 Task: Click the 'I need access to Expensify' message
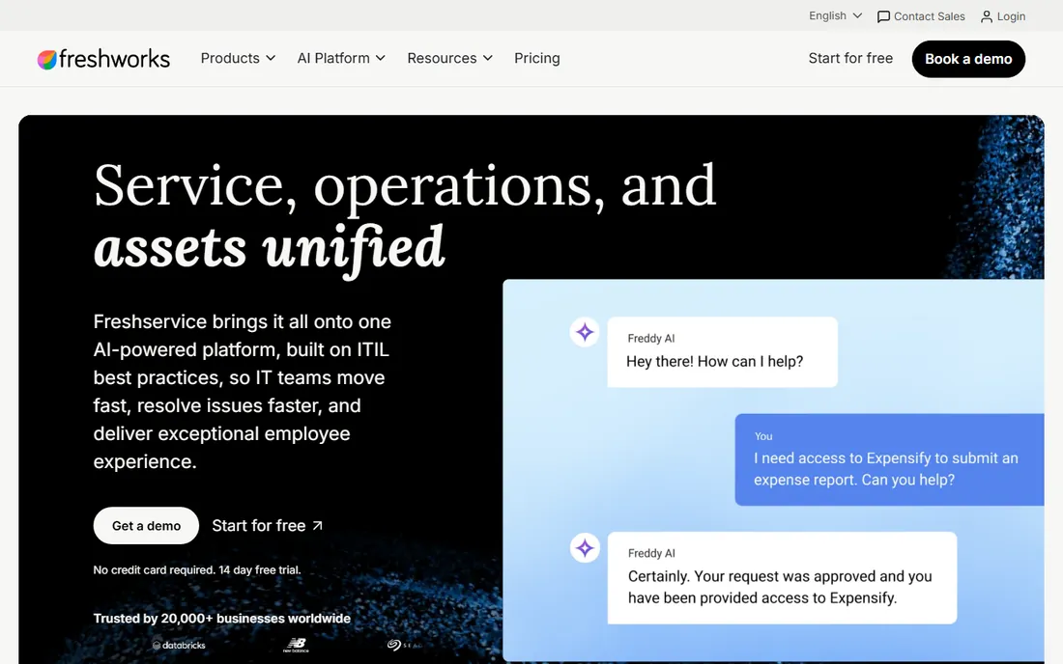point(889,459)
